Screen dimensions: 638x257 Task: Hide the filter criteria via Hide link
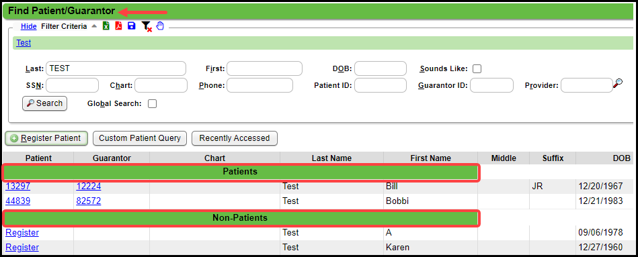tap(29, 26)
